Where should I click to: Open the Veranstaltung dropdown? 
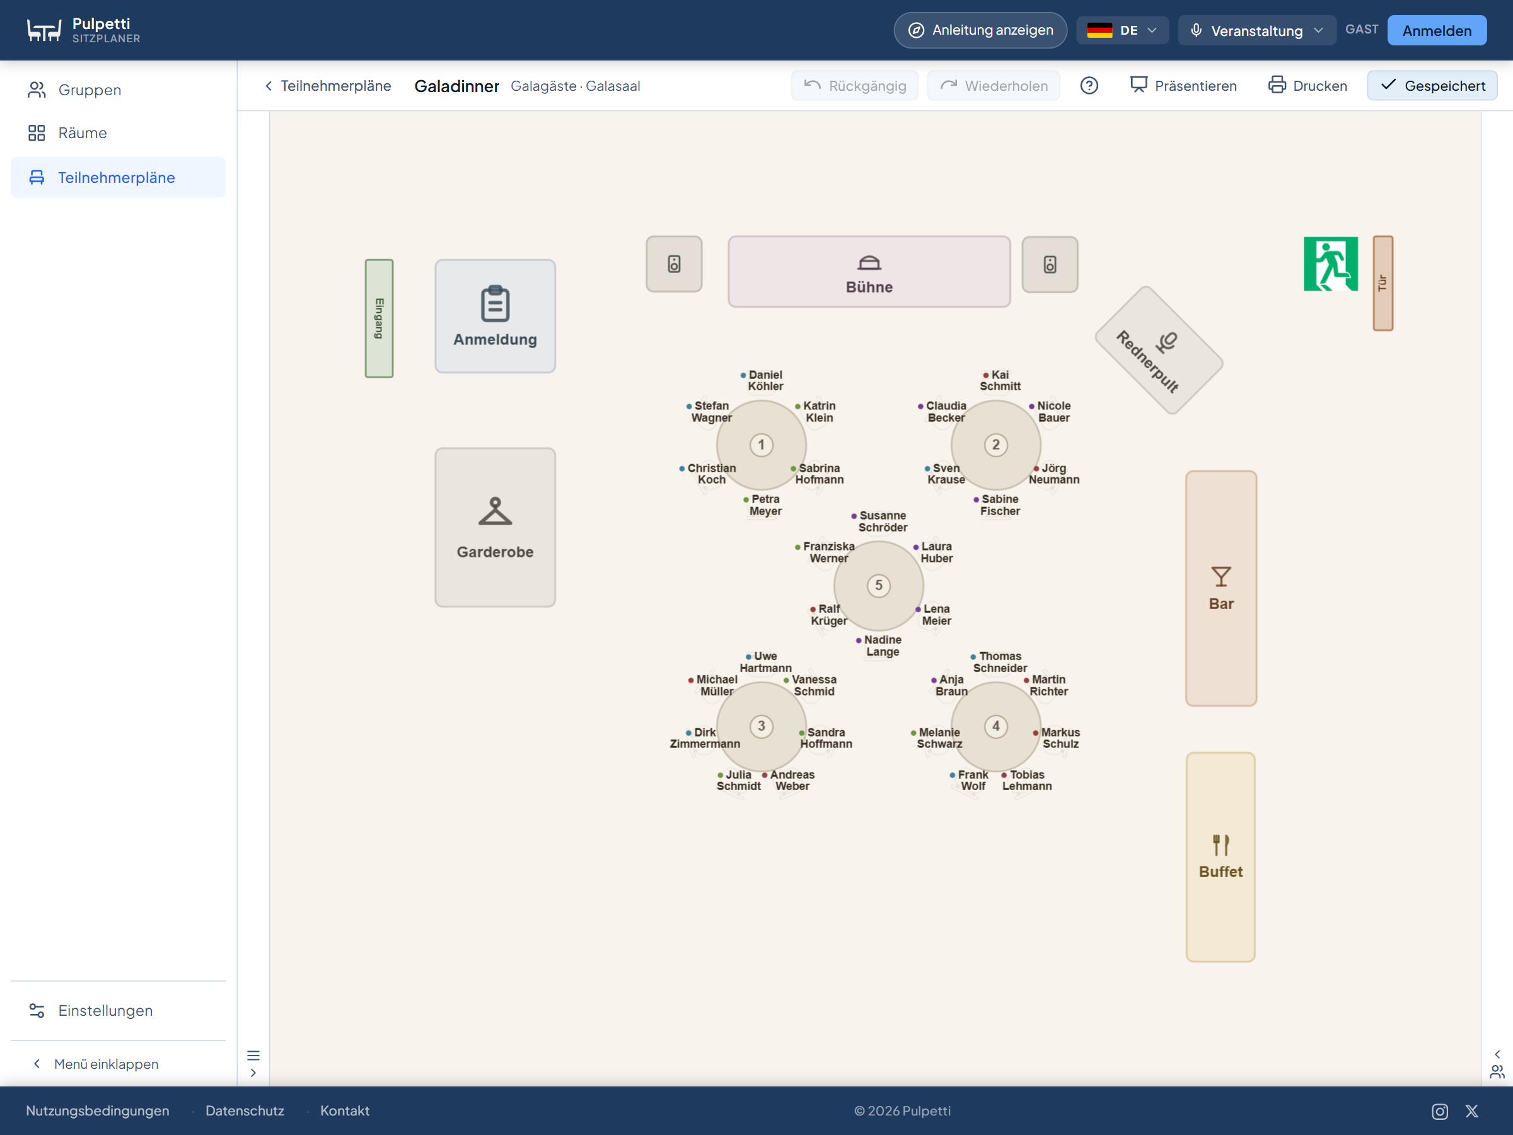pos(1256,30)
